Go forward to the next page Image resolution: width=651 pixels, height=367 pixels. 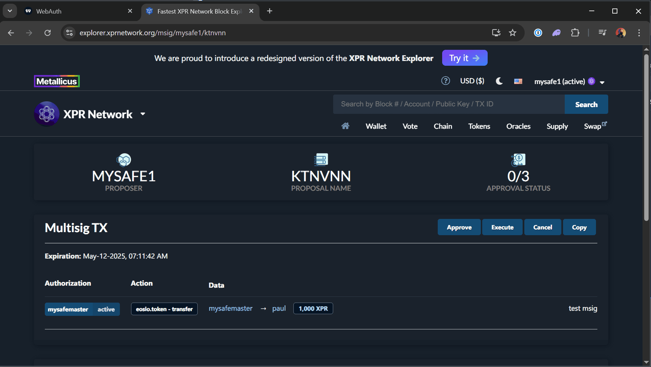(29, 33)
